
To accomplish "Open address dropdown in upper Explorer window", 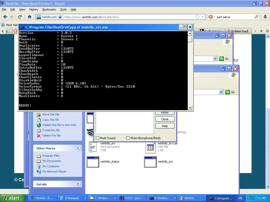I will 215,59.
